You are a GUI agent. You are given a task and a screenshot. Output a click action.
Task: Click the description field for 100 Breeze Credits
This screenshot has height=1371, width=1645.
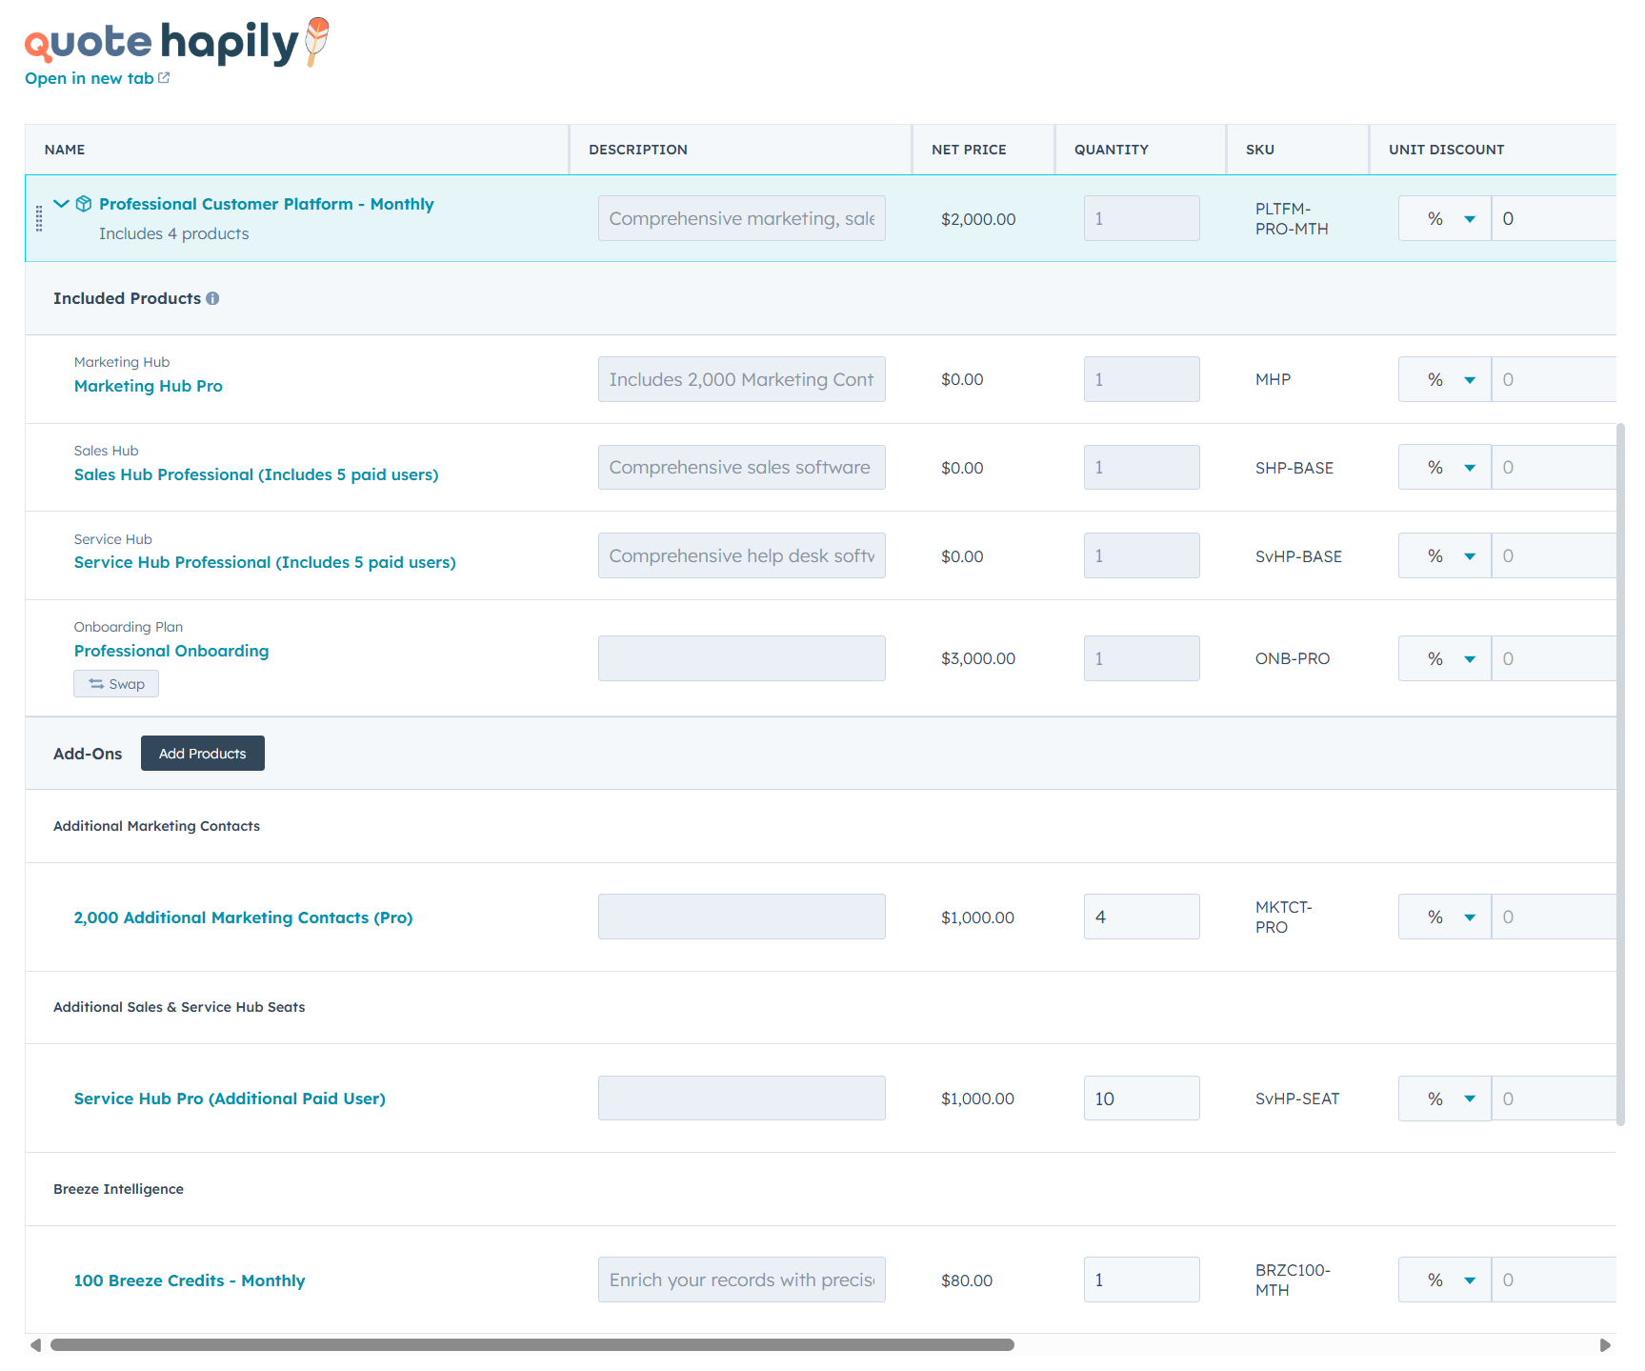[x=741, y=1280]
